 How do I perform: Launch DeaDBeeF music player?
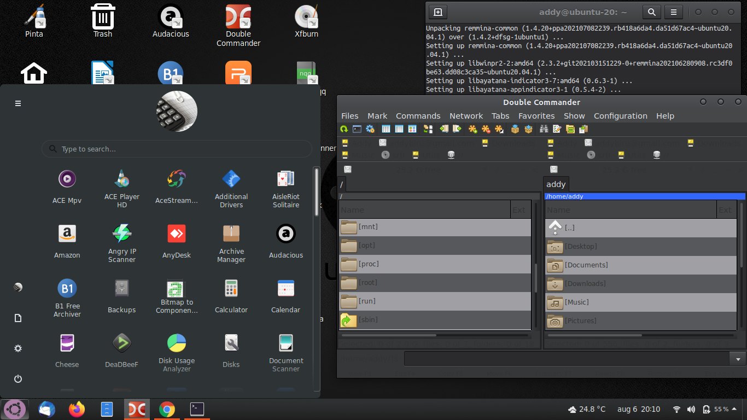(122, 351)
